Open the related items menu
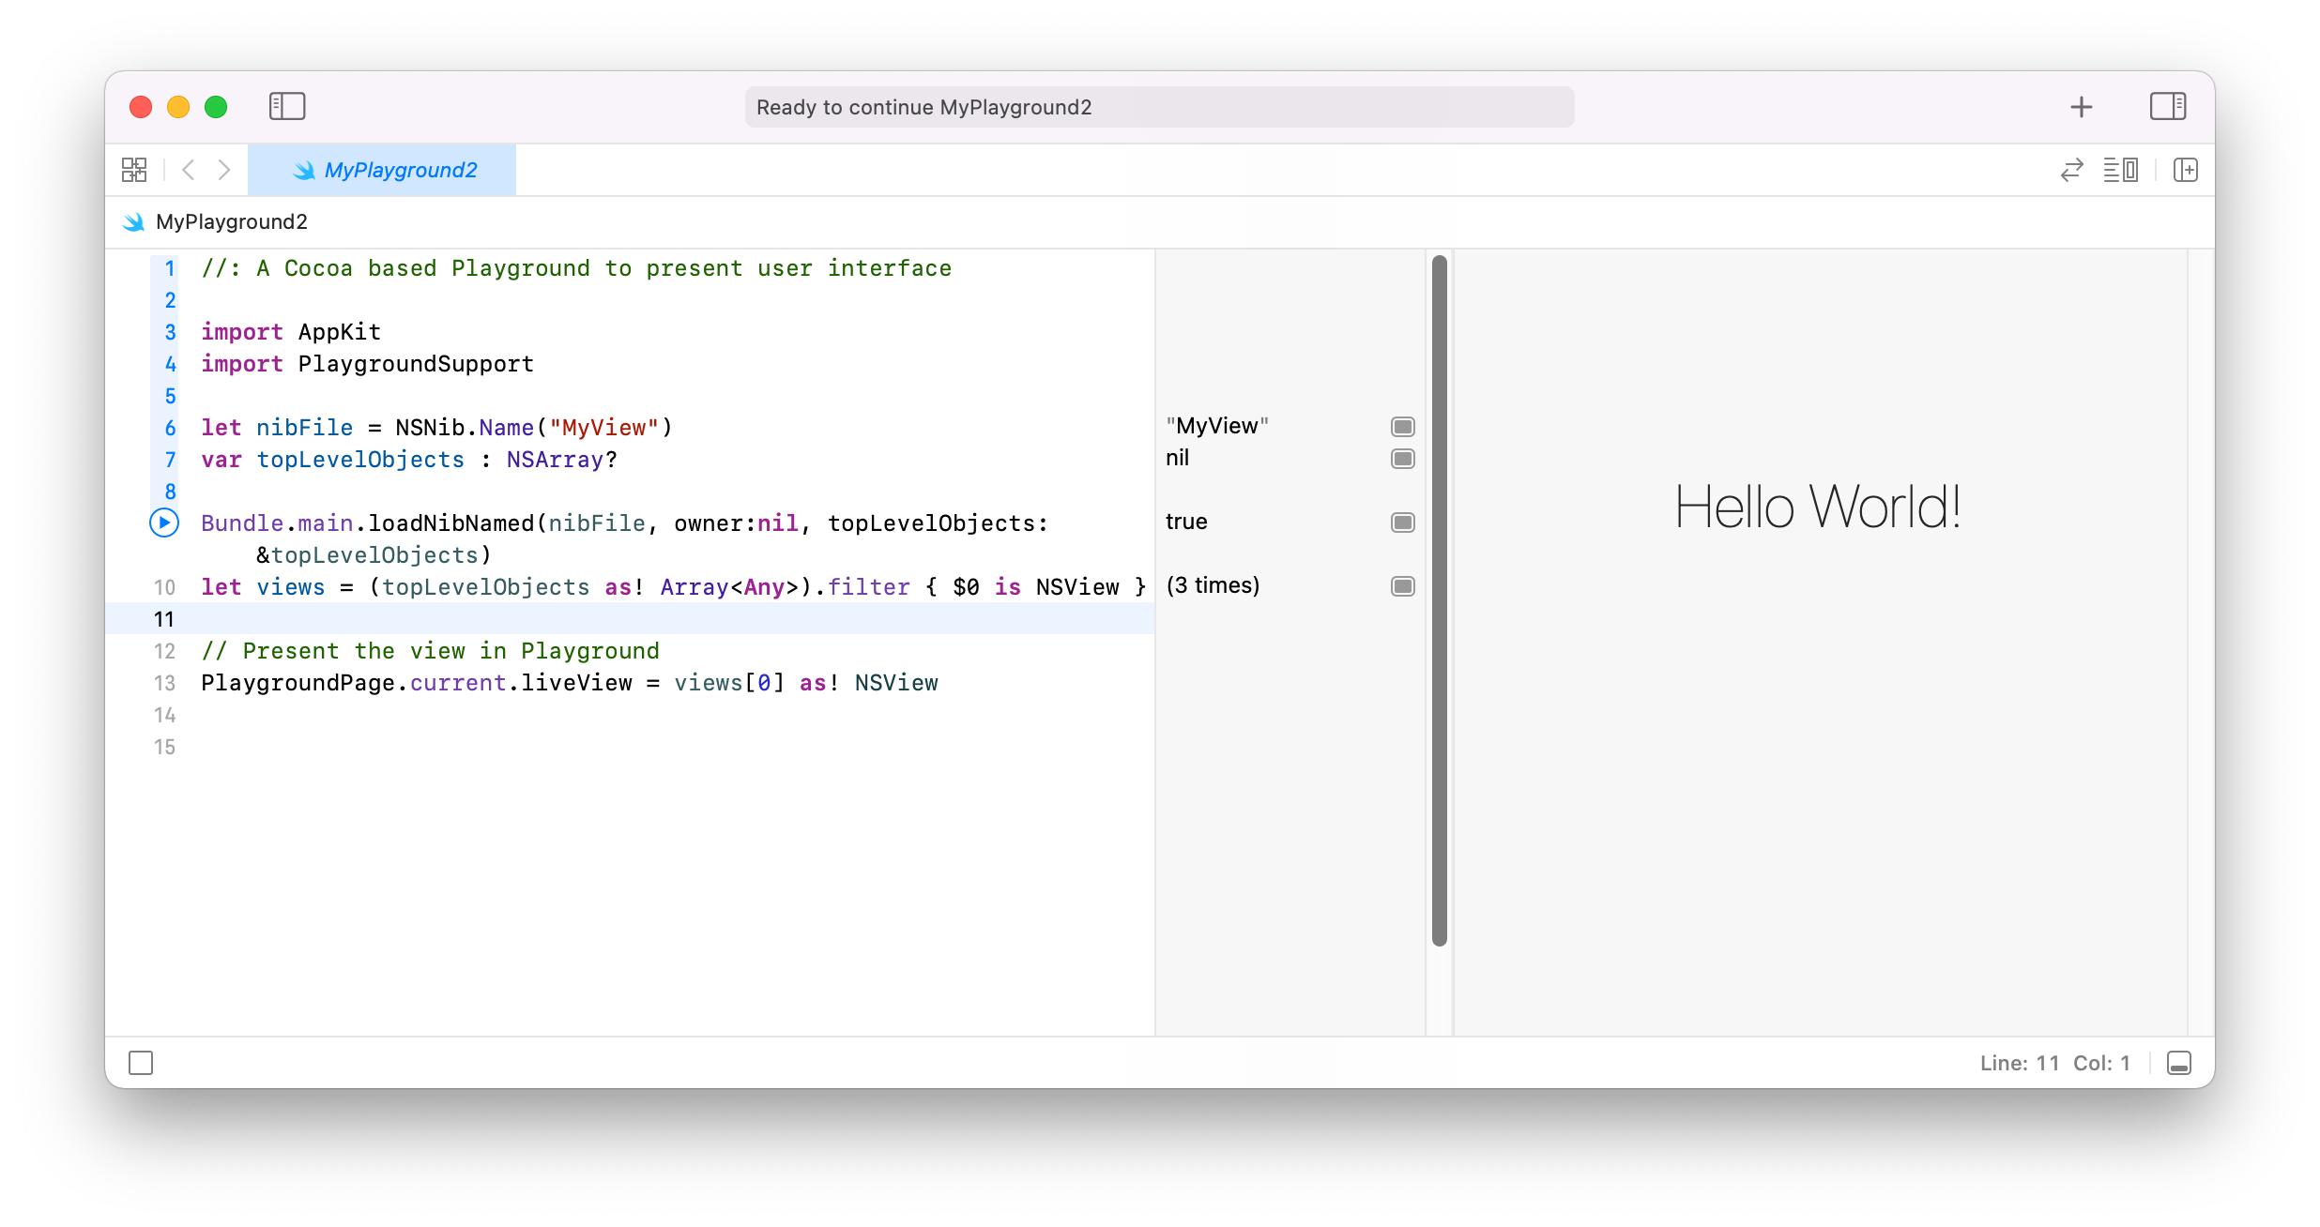 134,170
